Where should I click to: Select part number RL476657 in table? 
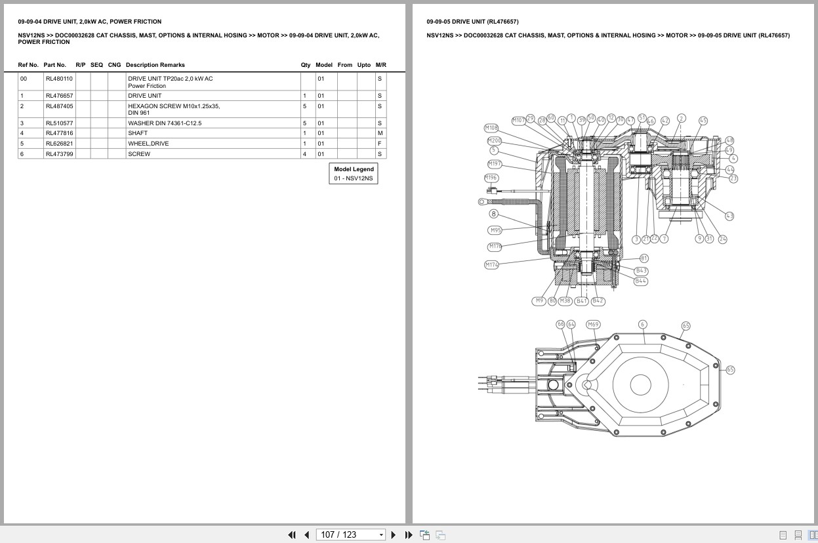click(59, 96)
